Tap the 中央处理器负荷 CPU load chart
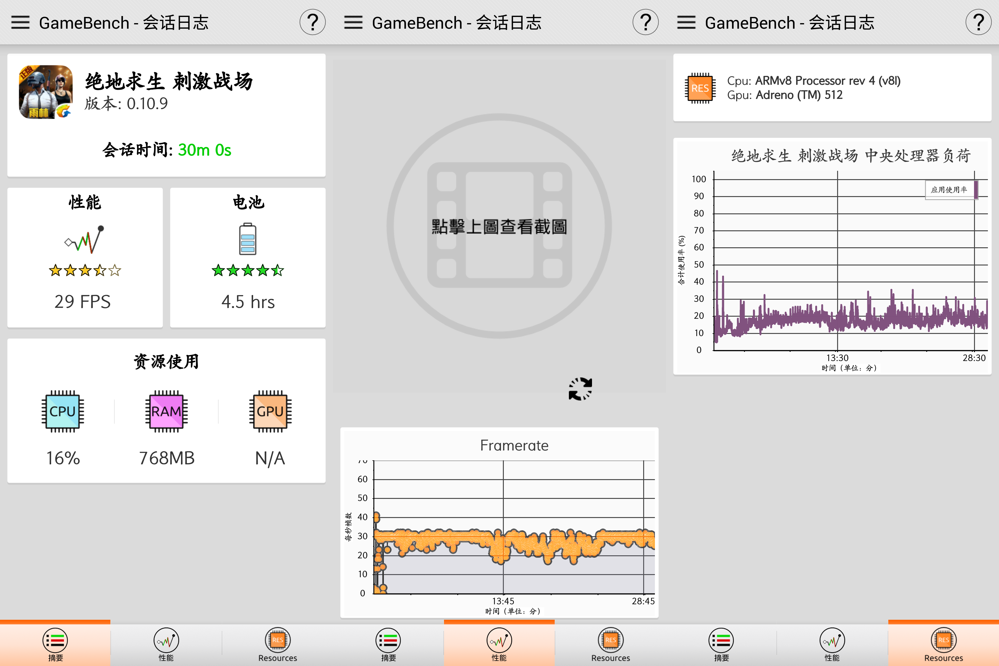 [832, 256]
